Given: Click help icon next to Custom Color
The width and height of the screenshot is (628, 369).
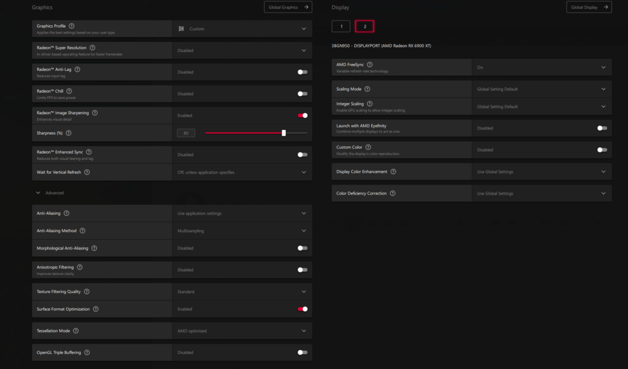Looking at the screenshot, I should click(x=368, y=147).
